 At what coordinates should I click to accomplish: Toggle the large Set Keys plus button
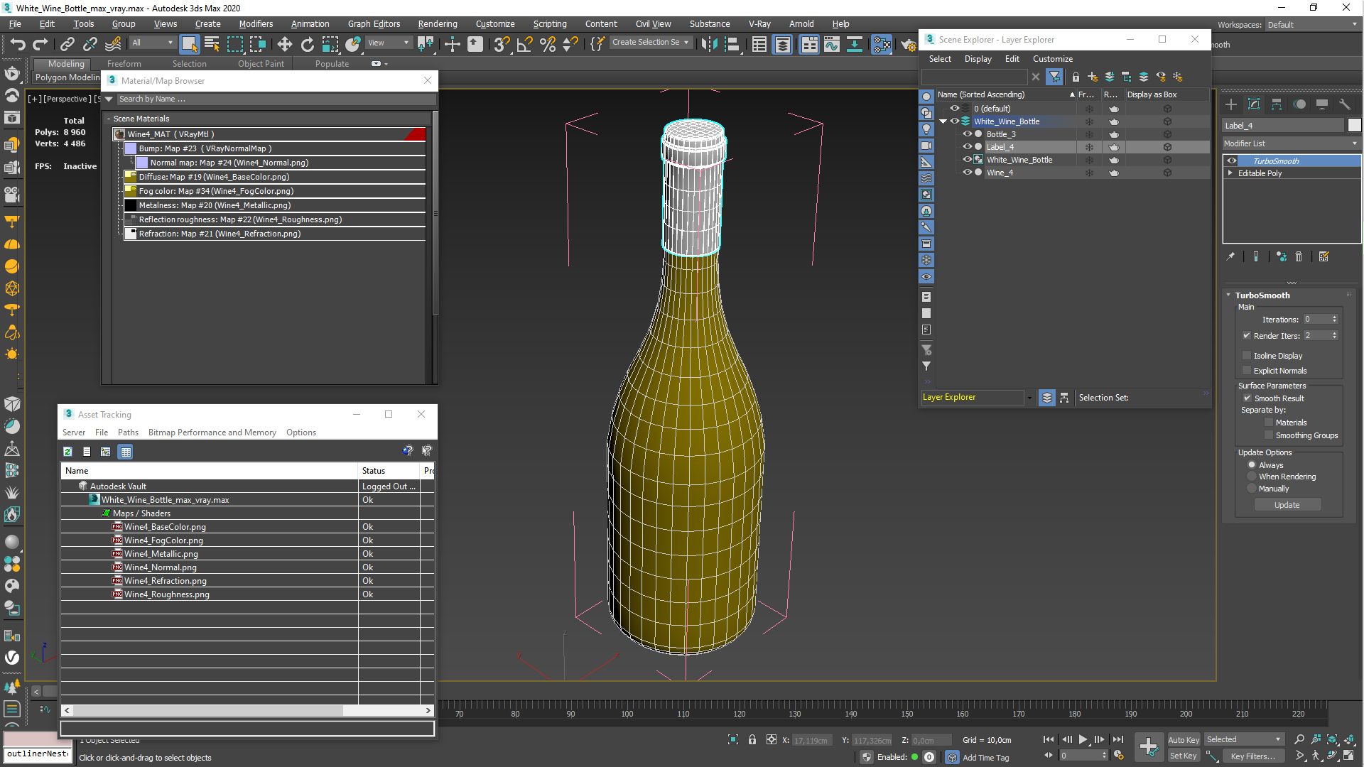coord(1149,746)
